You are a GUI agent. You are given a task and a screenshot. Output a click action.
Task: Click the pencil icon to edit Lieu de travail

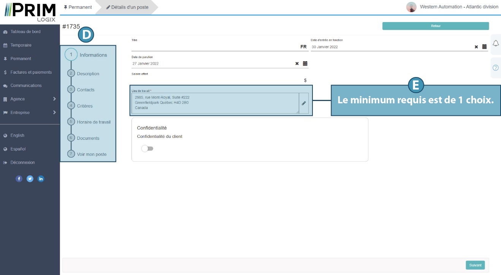pyautogui.click(x=304, y=103)
